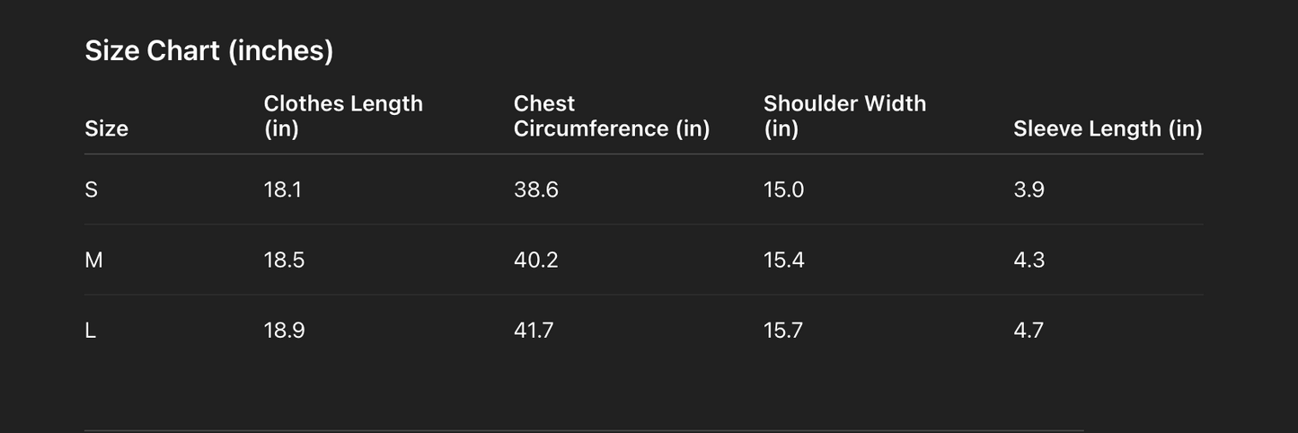Click the Size column header
This screenshot has width=1298, height=433.
tap(106, 128)
